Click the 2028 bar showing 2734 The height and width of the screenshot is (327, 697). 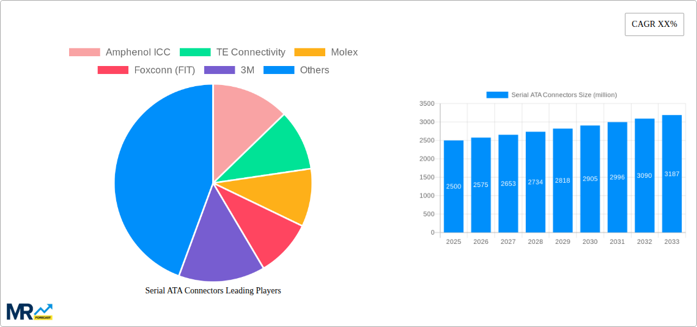(x=536, y=182)
